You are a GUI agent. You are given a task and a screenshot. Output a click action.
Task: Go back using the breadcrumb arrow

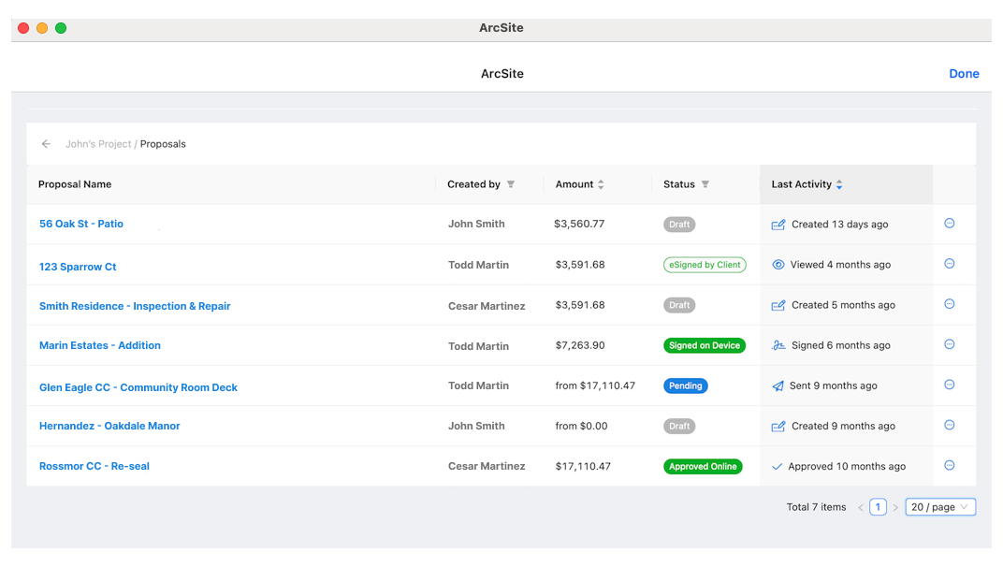click(46, 144)
